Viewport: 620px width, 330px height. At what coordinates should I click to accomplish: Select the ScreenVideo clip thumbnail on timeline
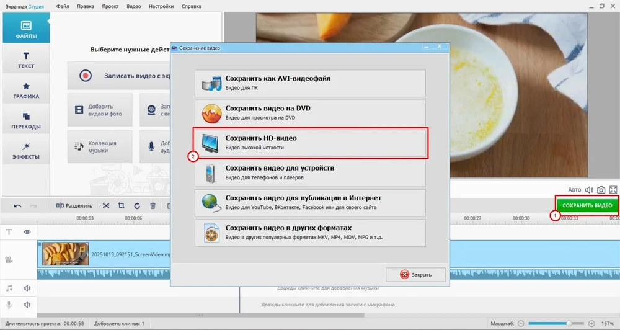pyautogui.click(x=64, y=254)
